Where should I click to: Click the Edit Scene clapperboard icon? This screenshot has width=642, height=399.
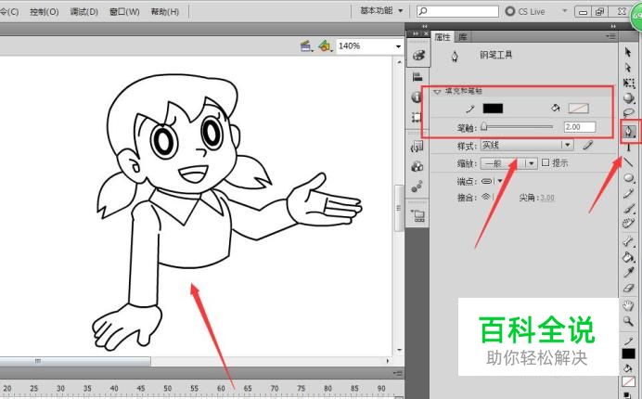pos(306,46)
